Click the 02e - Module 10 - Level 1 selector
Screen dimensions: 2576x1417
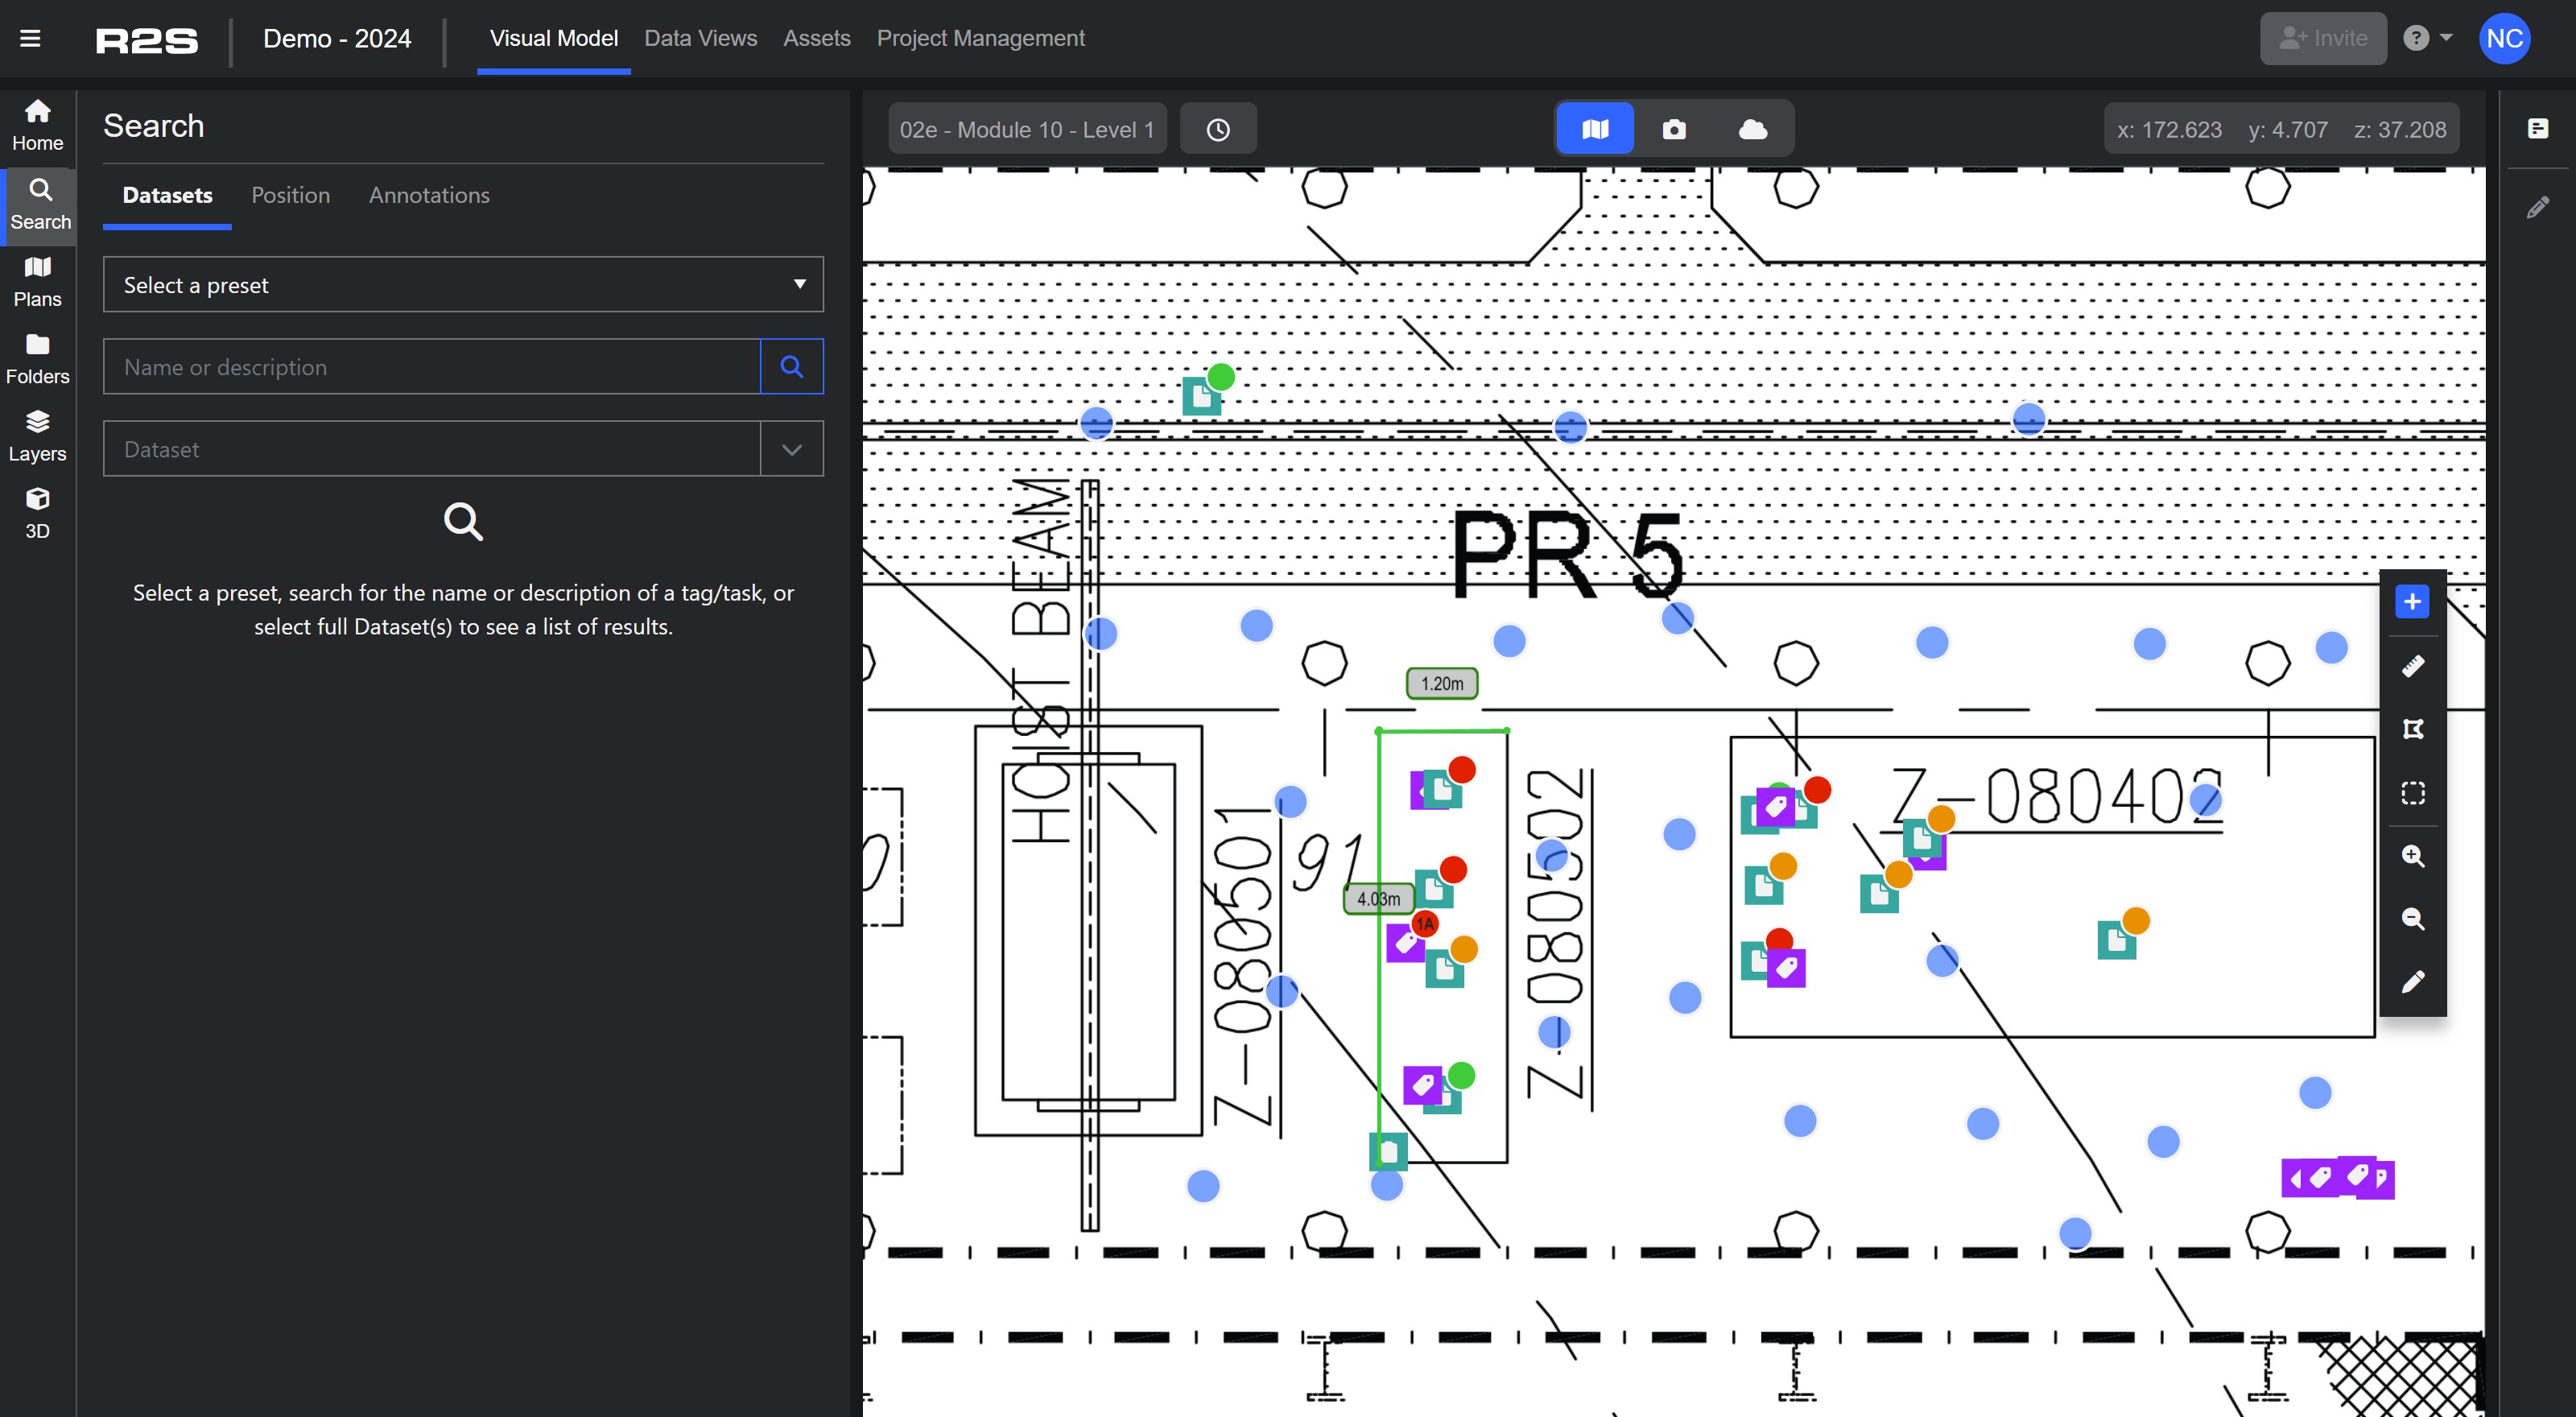click(1027, 129)
